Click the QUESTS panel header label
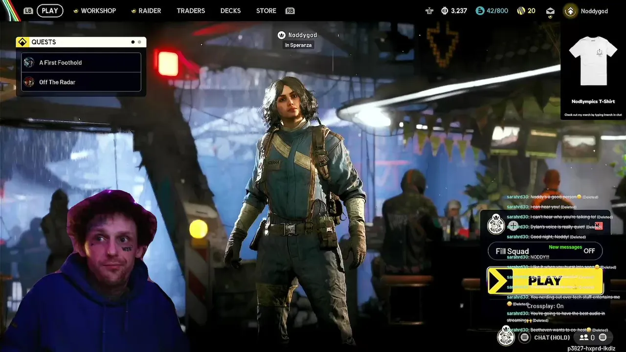The width and height of the screenshot is (626, 352). 44,42
